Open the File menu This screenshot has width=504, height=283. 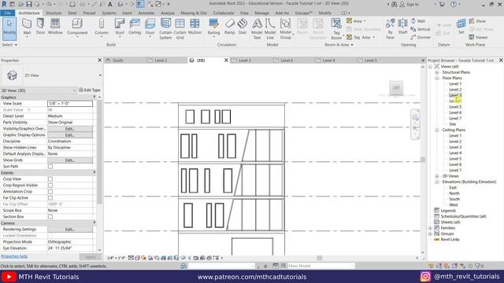coord(7,13)
